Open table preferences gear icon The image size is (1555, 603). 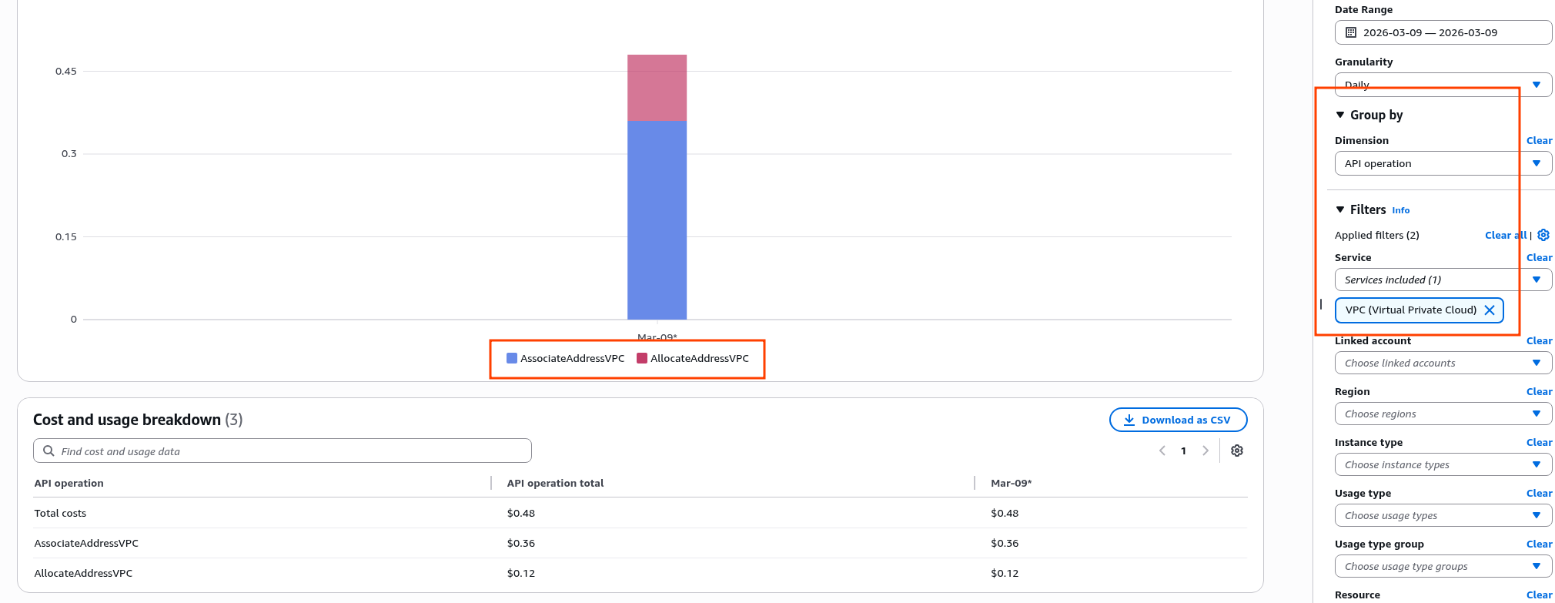1237,451
